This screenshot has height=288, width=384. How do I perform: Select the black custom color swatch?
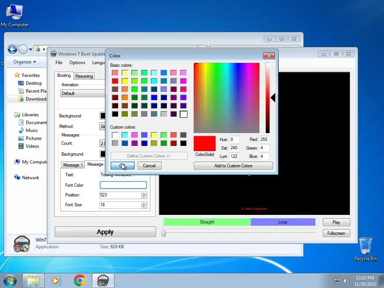(183, 143)
